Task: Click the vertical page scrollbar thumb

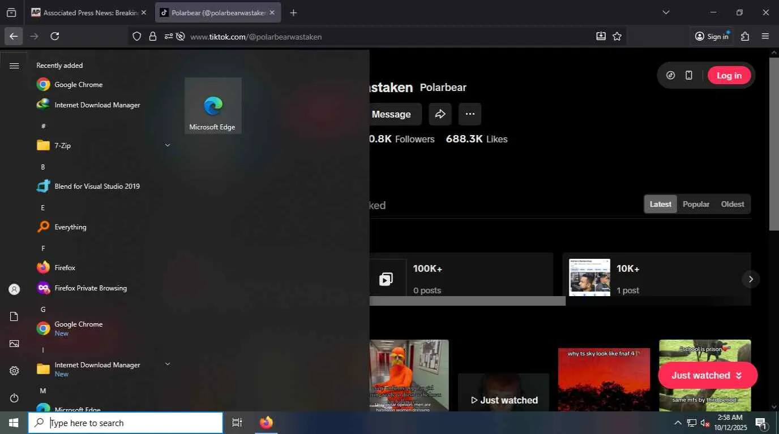Action: [774, 144]
